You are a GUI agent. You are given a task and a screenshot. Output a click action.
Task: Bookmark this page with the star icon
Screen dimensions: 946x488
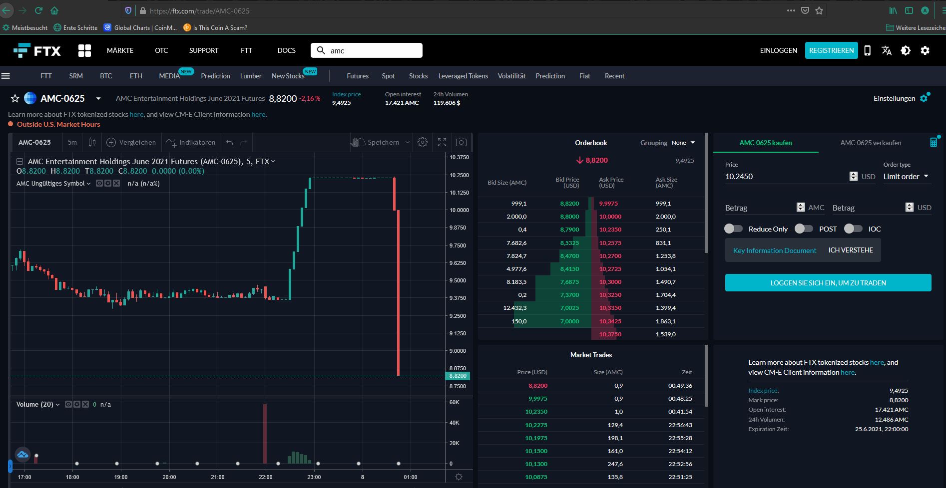tap(819, 10)
